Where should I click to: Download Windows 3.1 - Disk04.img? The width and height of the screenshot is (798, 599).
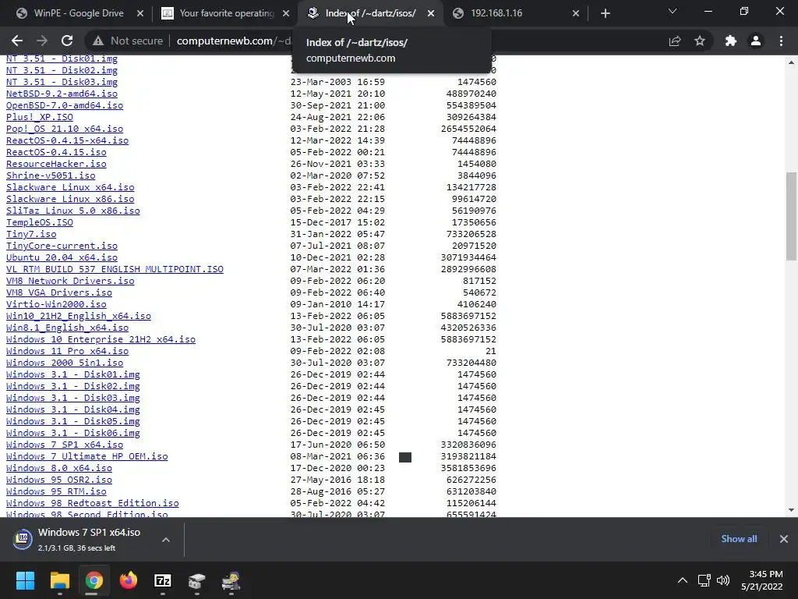click(x=72, y=410)
